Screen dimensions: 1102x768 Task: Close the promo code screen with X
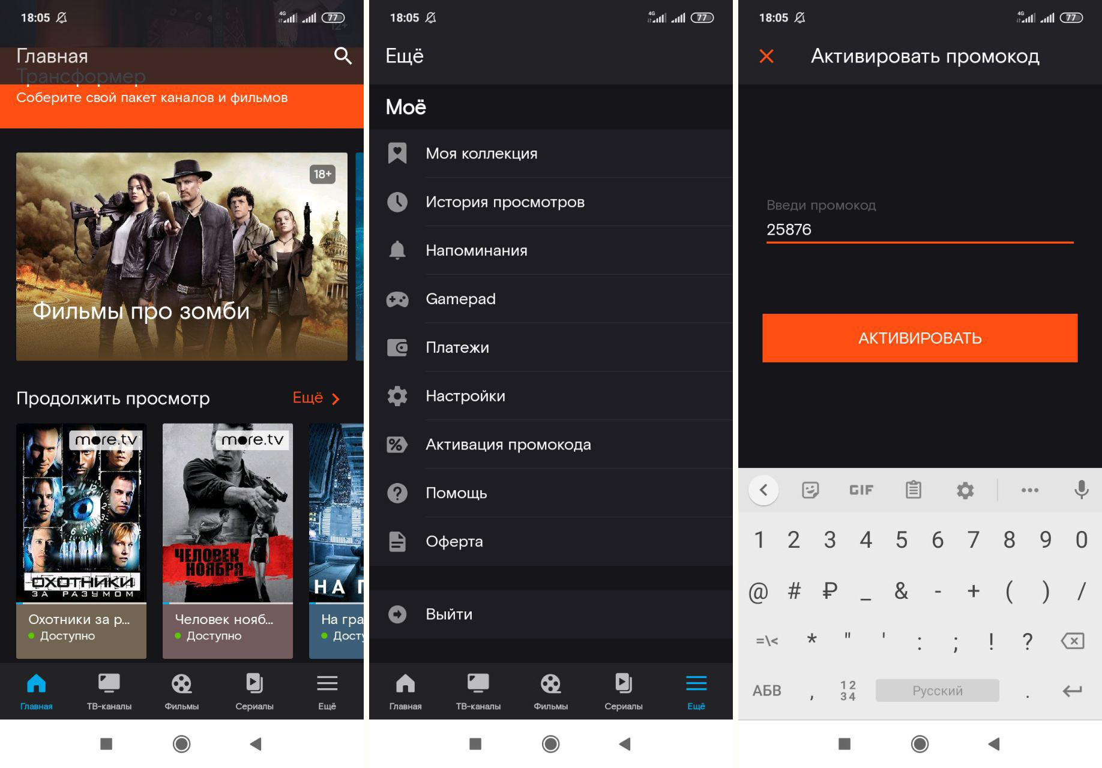pos(766,56)
